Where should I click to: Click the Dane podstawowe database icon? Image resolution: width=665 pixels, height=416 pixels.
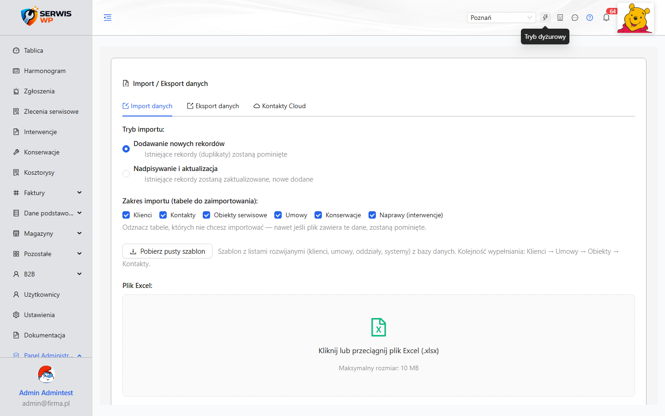tap(16, 213)
